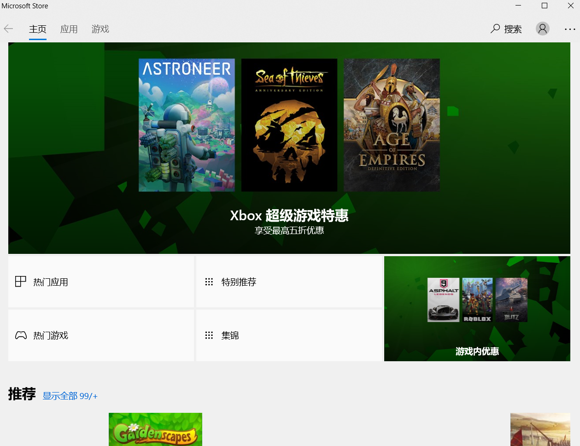Click the 集锦 dots icon
Screen dimensions: 580x446
coord(209,335)
